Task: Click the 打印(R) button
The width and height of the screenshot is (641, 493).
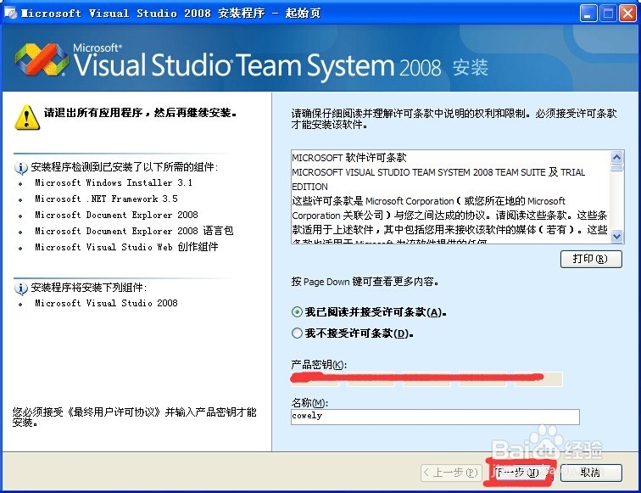Action: 591,259
